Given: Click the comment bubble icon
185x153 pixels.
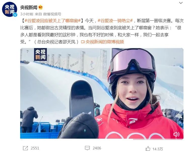Looking at the screenshot, I should 87,148.
